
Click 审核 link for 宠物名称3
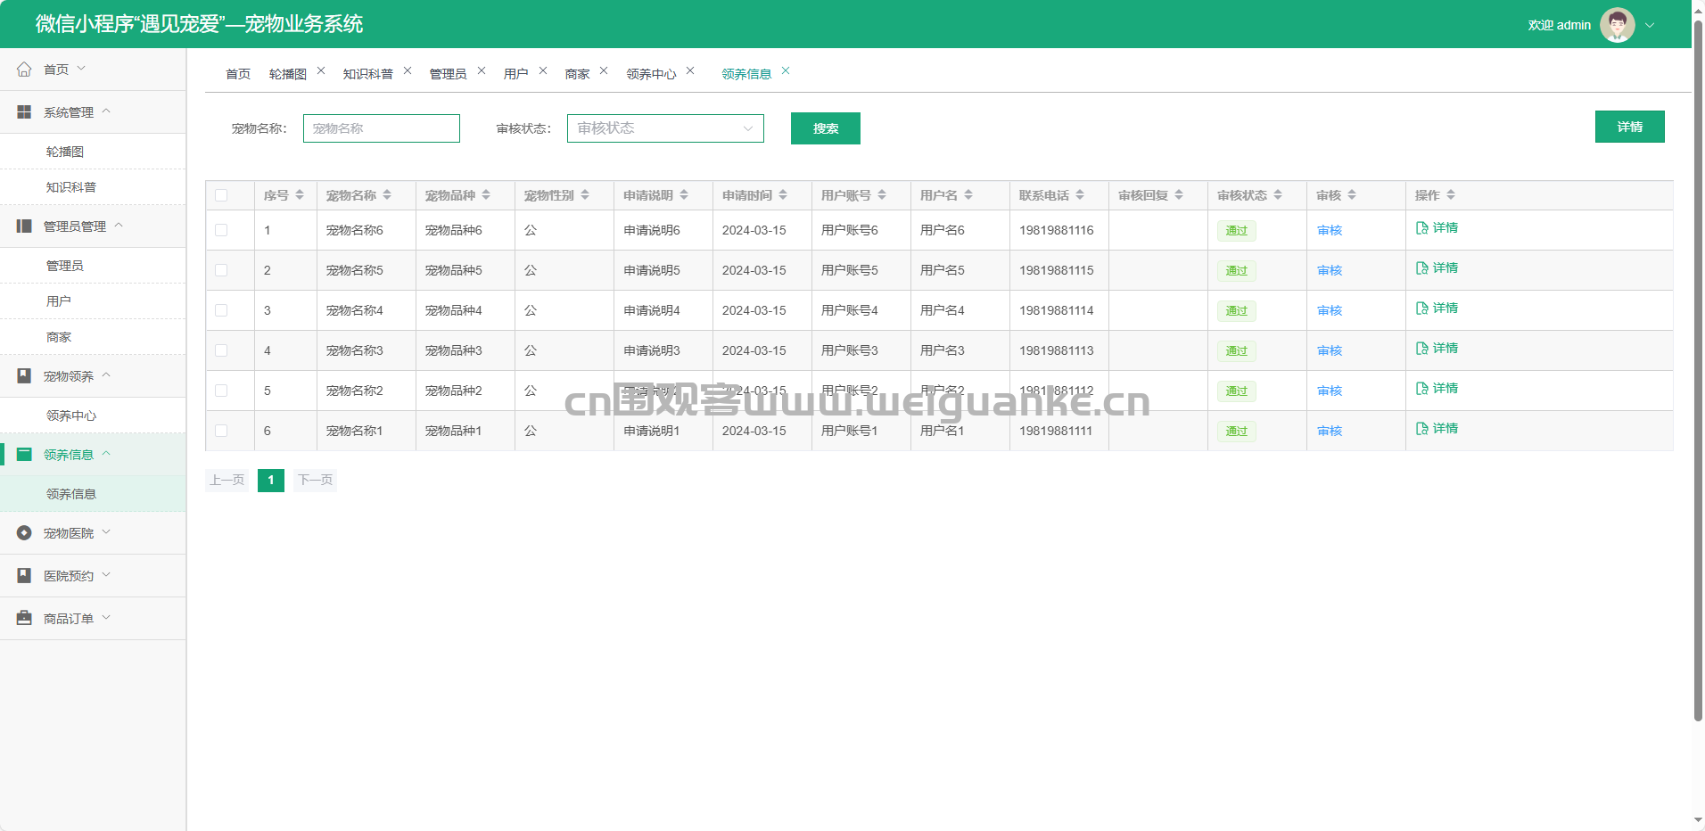[x=1329, y=350]
